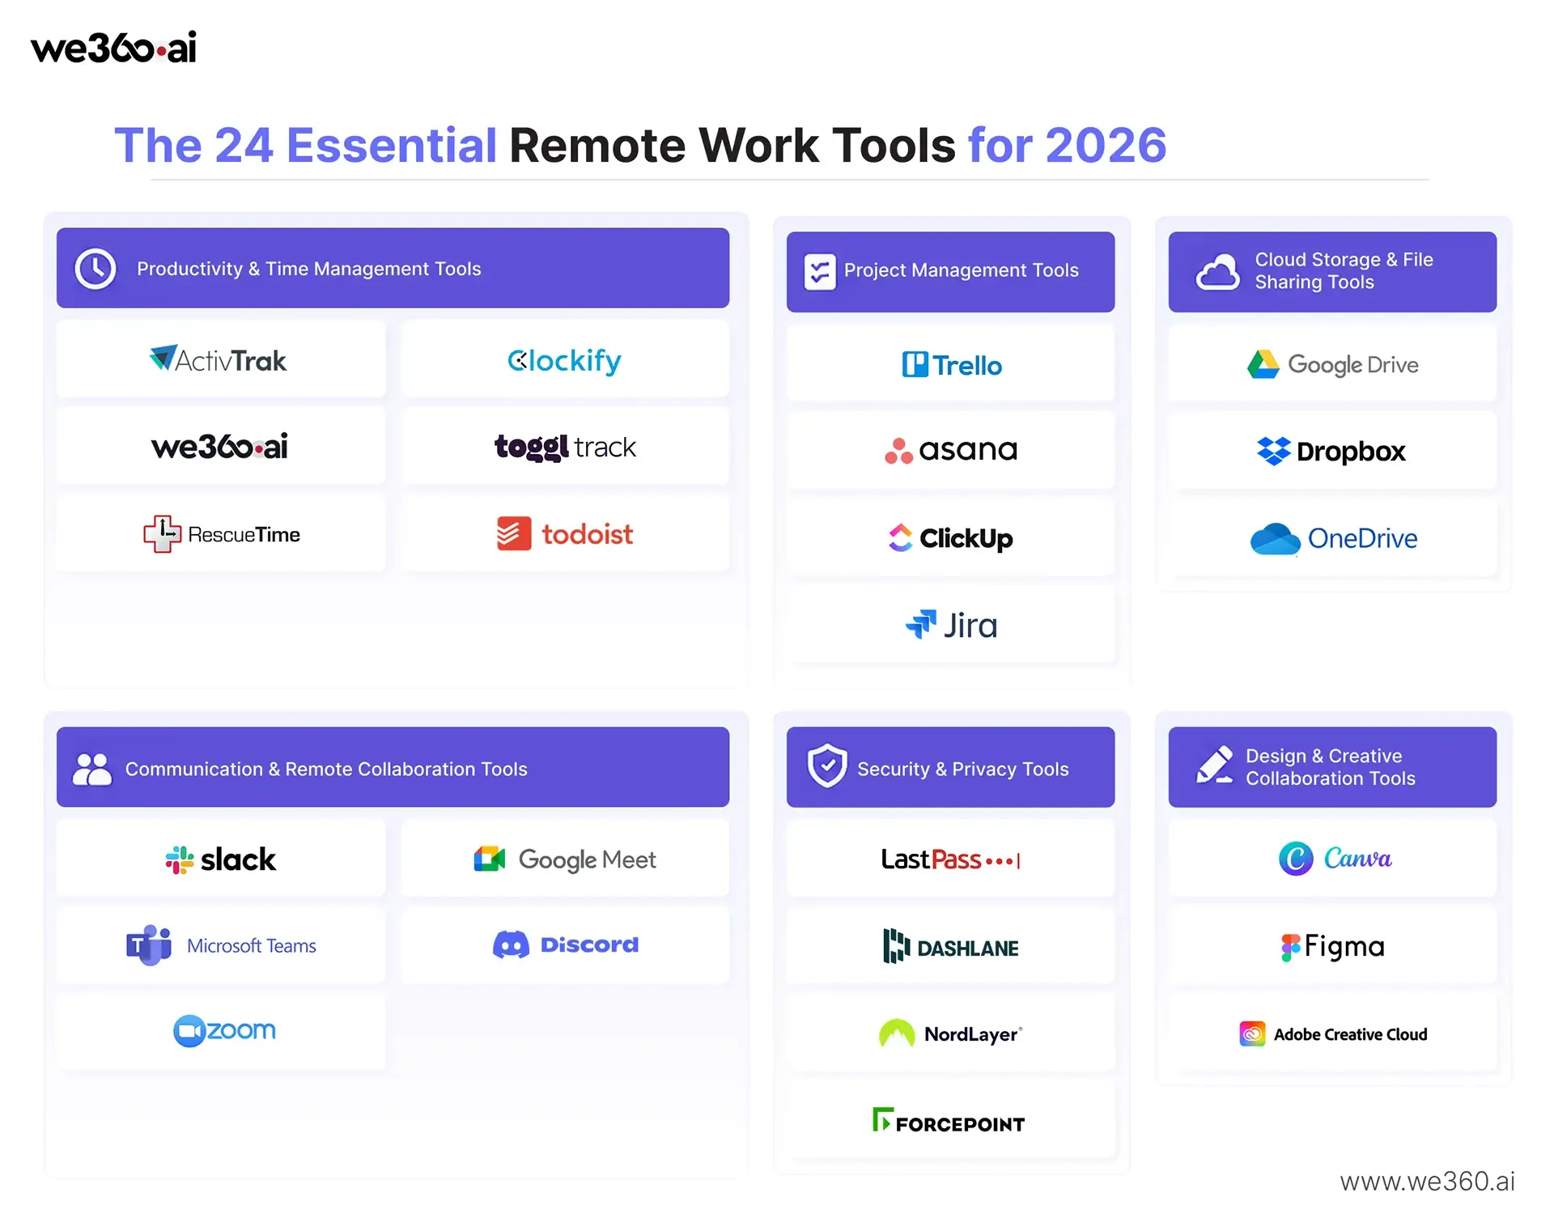
Task: Open the Jira logo card
Action: [x=951, y=626]
